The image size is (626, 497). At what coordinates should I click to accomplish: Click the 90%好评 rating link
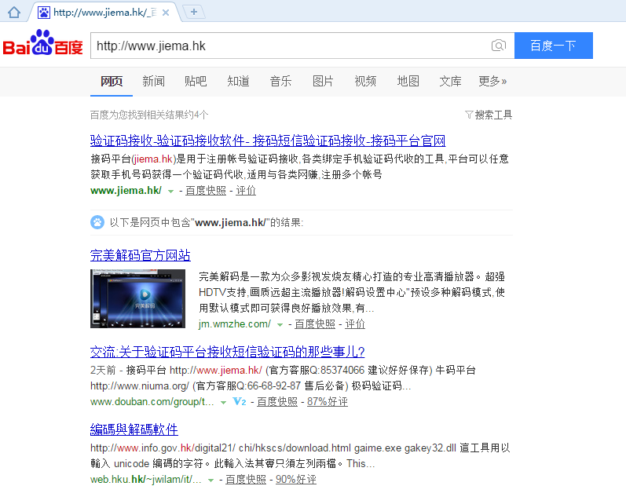296,479
